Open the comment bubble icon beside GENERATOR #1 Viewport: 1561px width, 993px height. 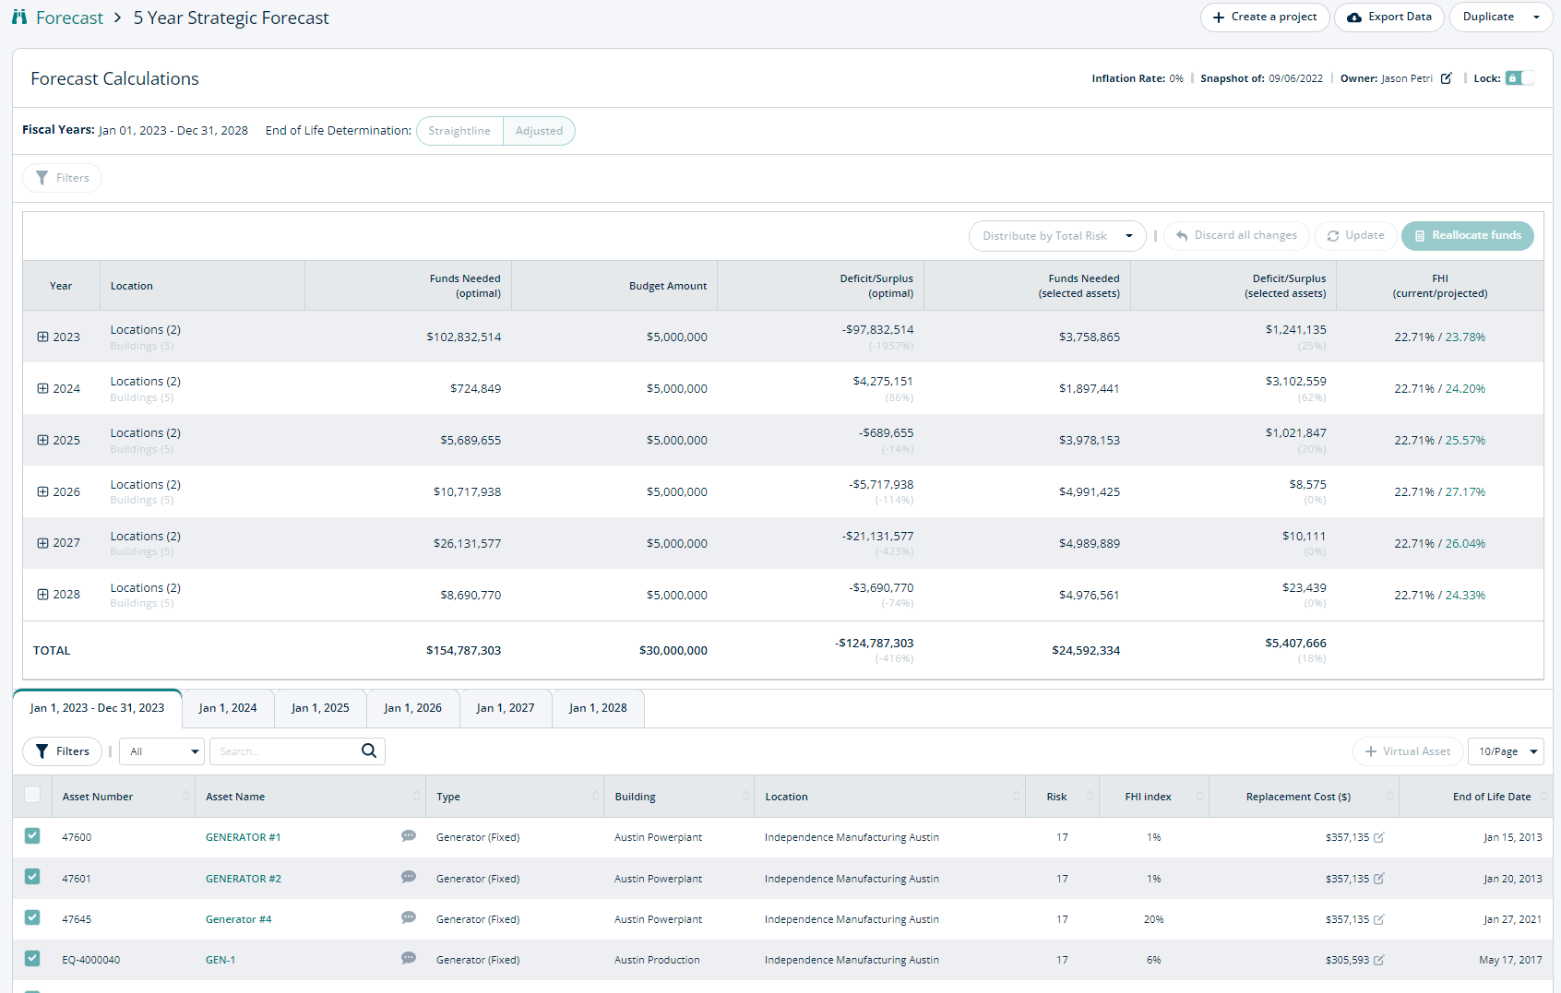pyautogui.click(x=408, y=835)
